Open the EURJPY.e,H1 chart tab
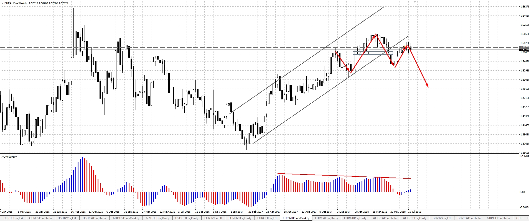This screenshot has height=221, width=529. coord(213,218)
